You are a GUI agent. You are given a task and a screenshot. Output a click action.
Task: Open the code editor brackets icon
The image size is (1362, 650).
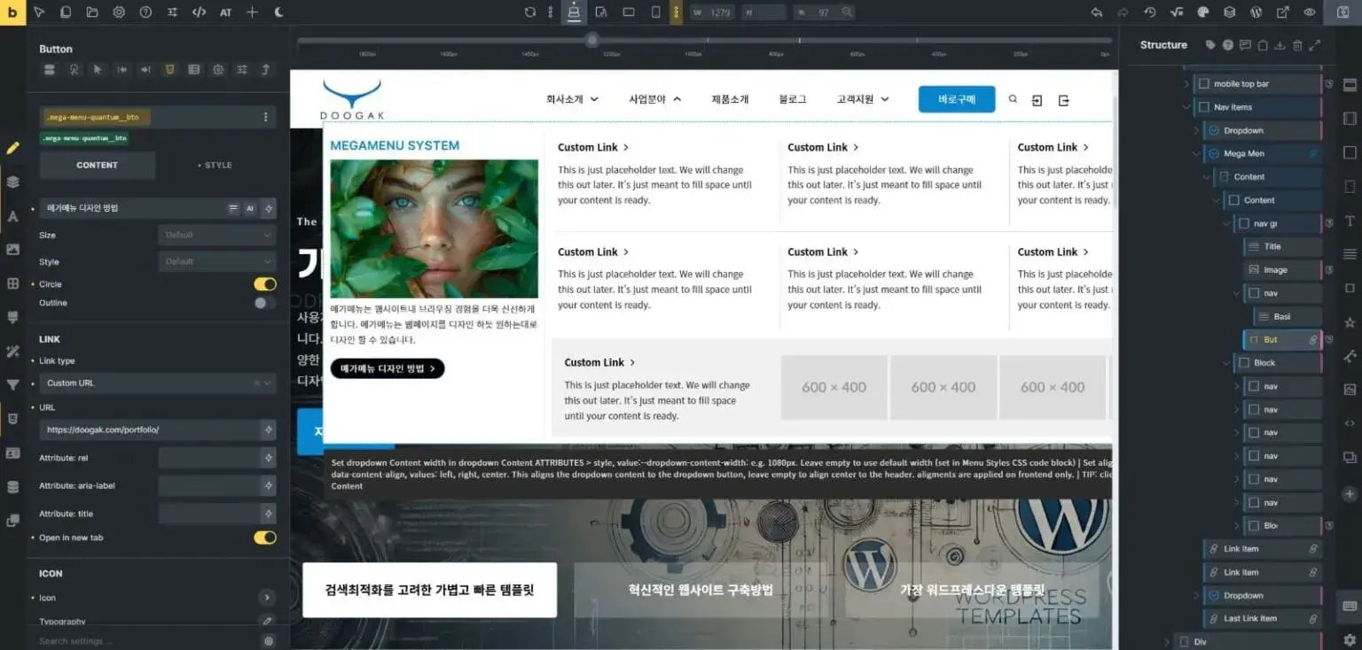[x=200, y=12]
